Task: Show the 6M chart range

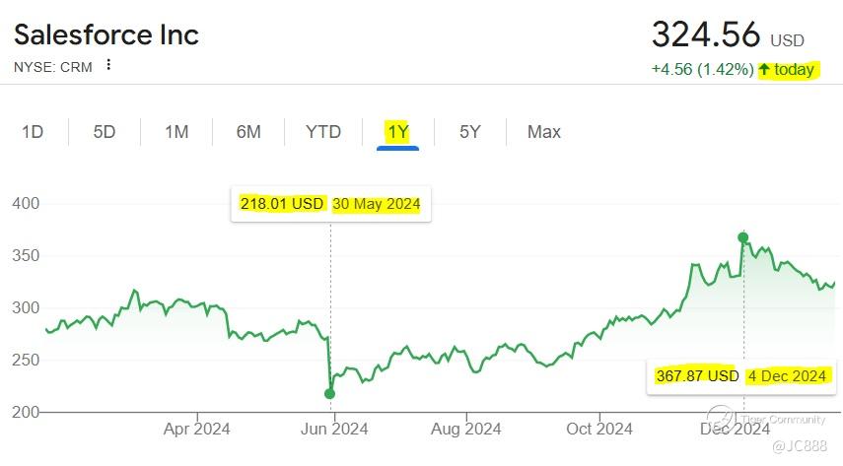Action: pos(248,132)
